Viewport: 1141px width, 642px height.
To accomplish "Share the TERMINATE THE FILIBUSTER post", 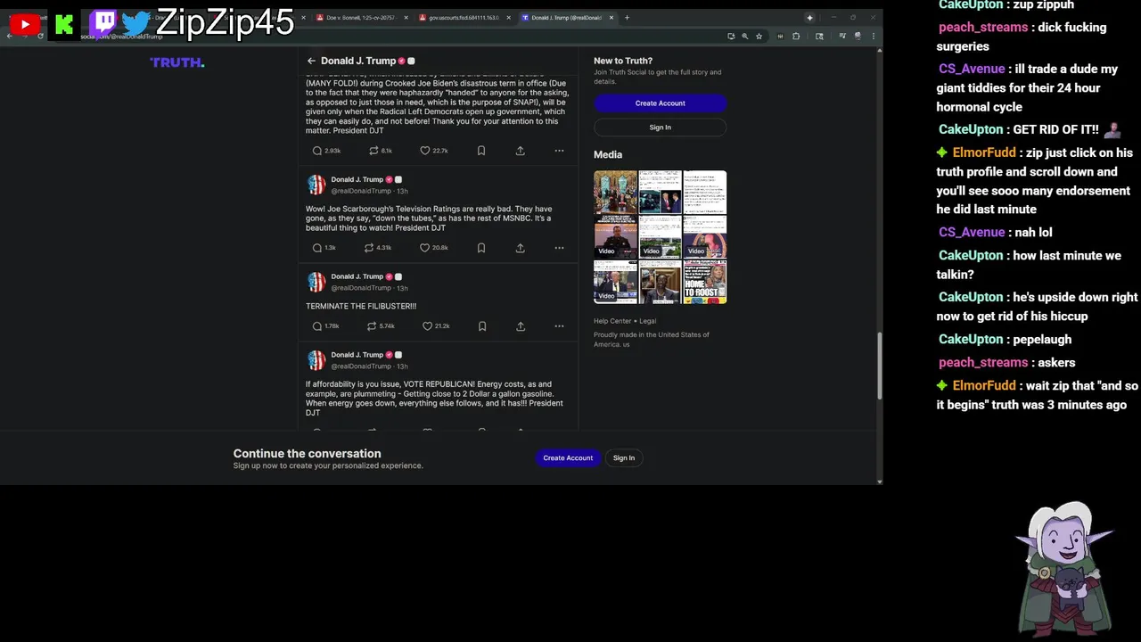I will point(521,326).
